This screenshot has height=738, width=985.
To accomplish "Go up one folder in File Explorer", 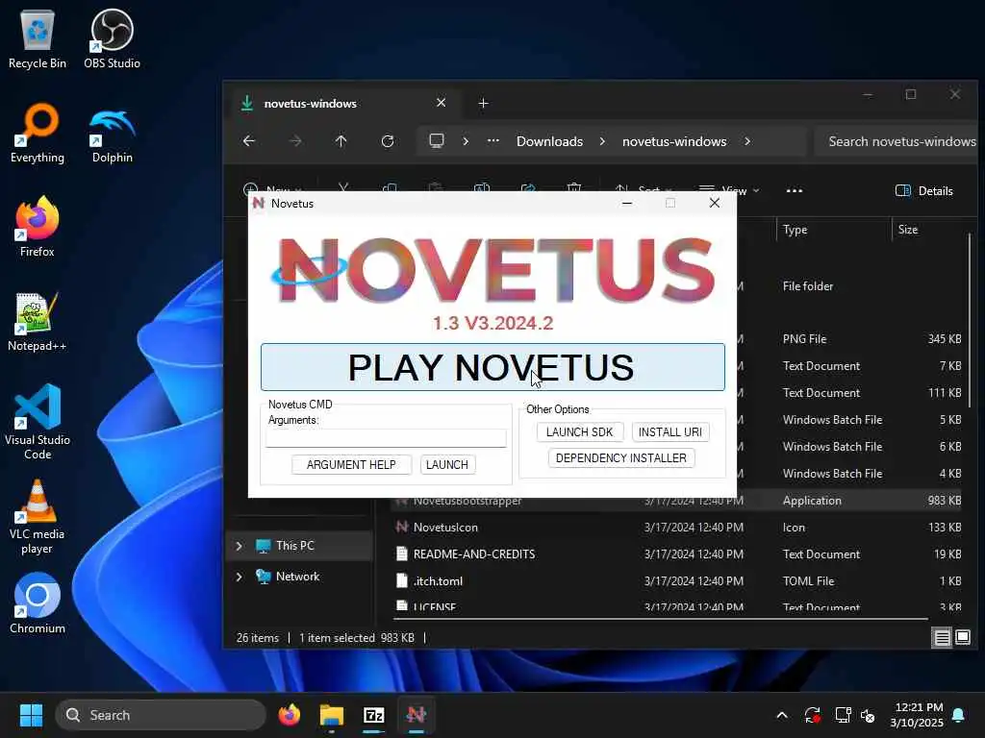I will pos(341,141).
